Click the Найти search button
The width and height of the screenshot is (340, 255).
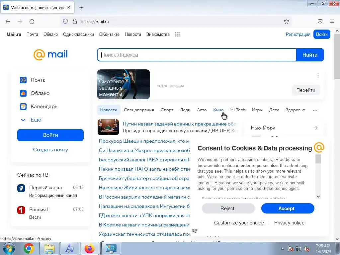click(310, 55)
